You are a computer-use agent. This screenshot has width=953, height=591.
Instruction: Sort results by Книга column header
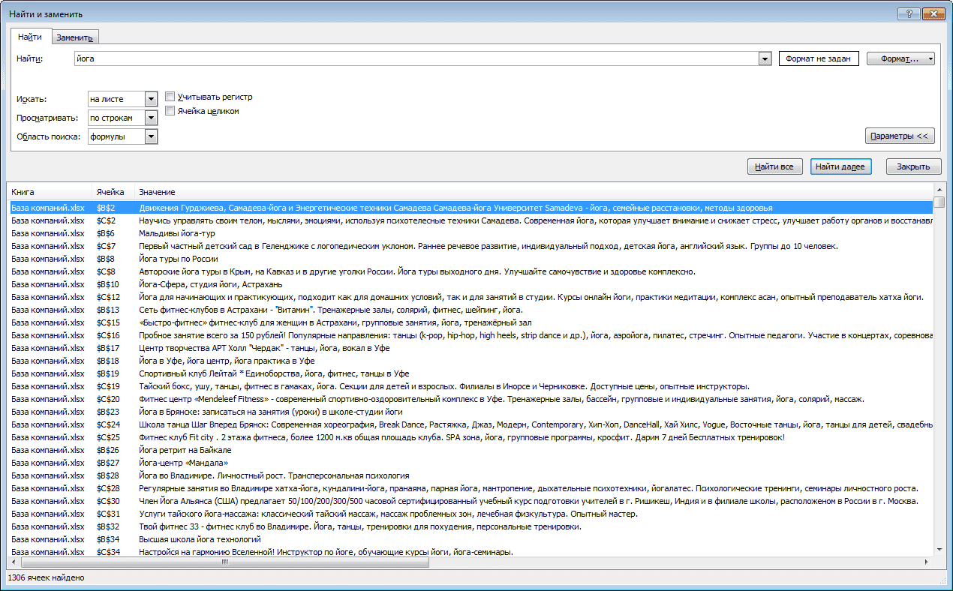click(x=49, y=192)
